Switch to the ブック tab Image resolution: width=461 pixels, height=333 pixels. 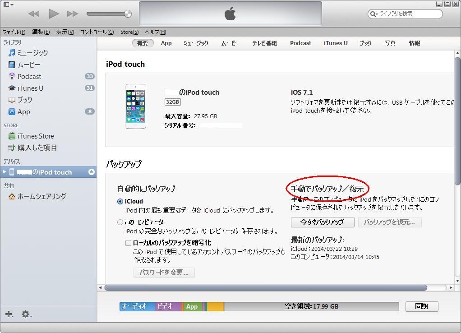tap(365, 43)
